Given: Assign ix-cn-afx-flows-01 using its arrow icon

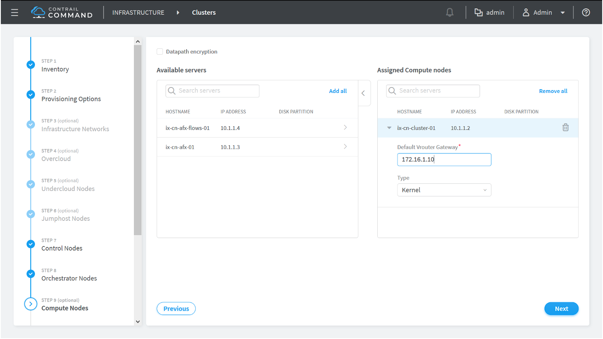Looking at the screenshot, I should pos(345,127).
